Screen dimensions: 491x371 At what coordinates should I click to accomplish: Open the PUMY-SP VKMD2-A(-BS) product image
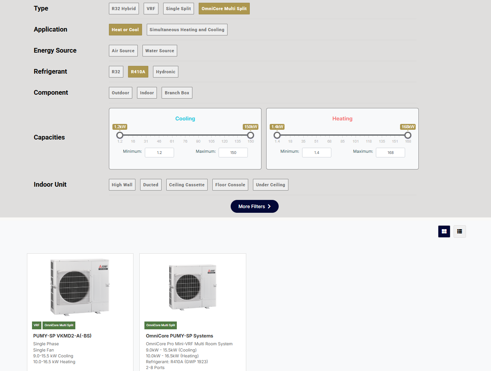tap(80, 287)
